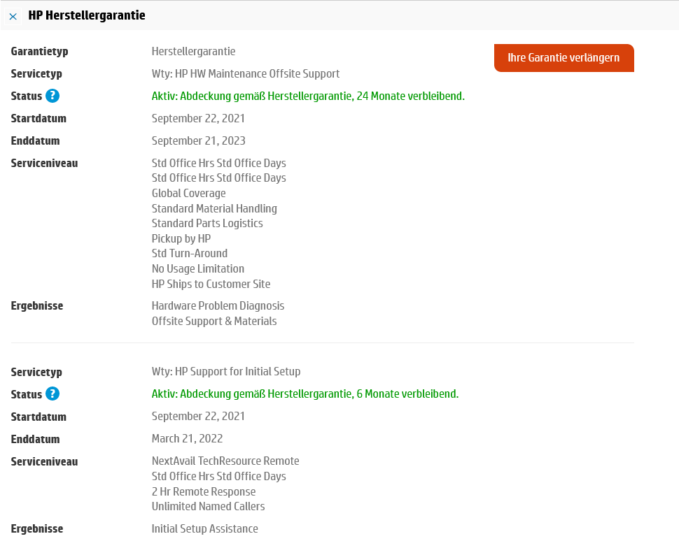Click the first Status help question mark
This screenshot has height=541, width=679.
point(52,96)
